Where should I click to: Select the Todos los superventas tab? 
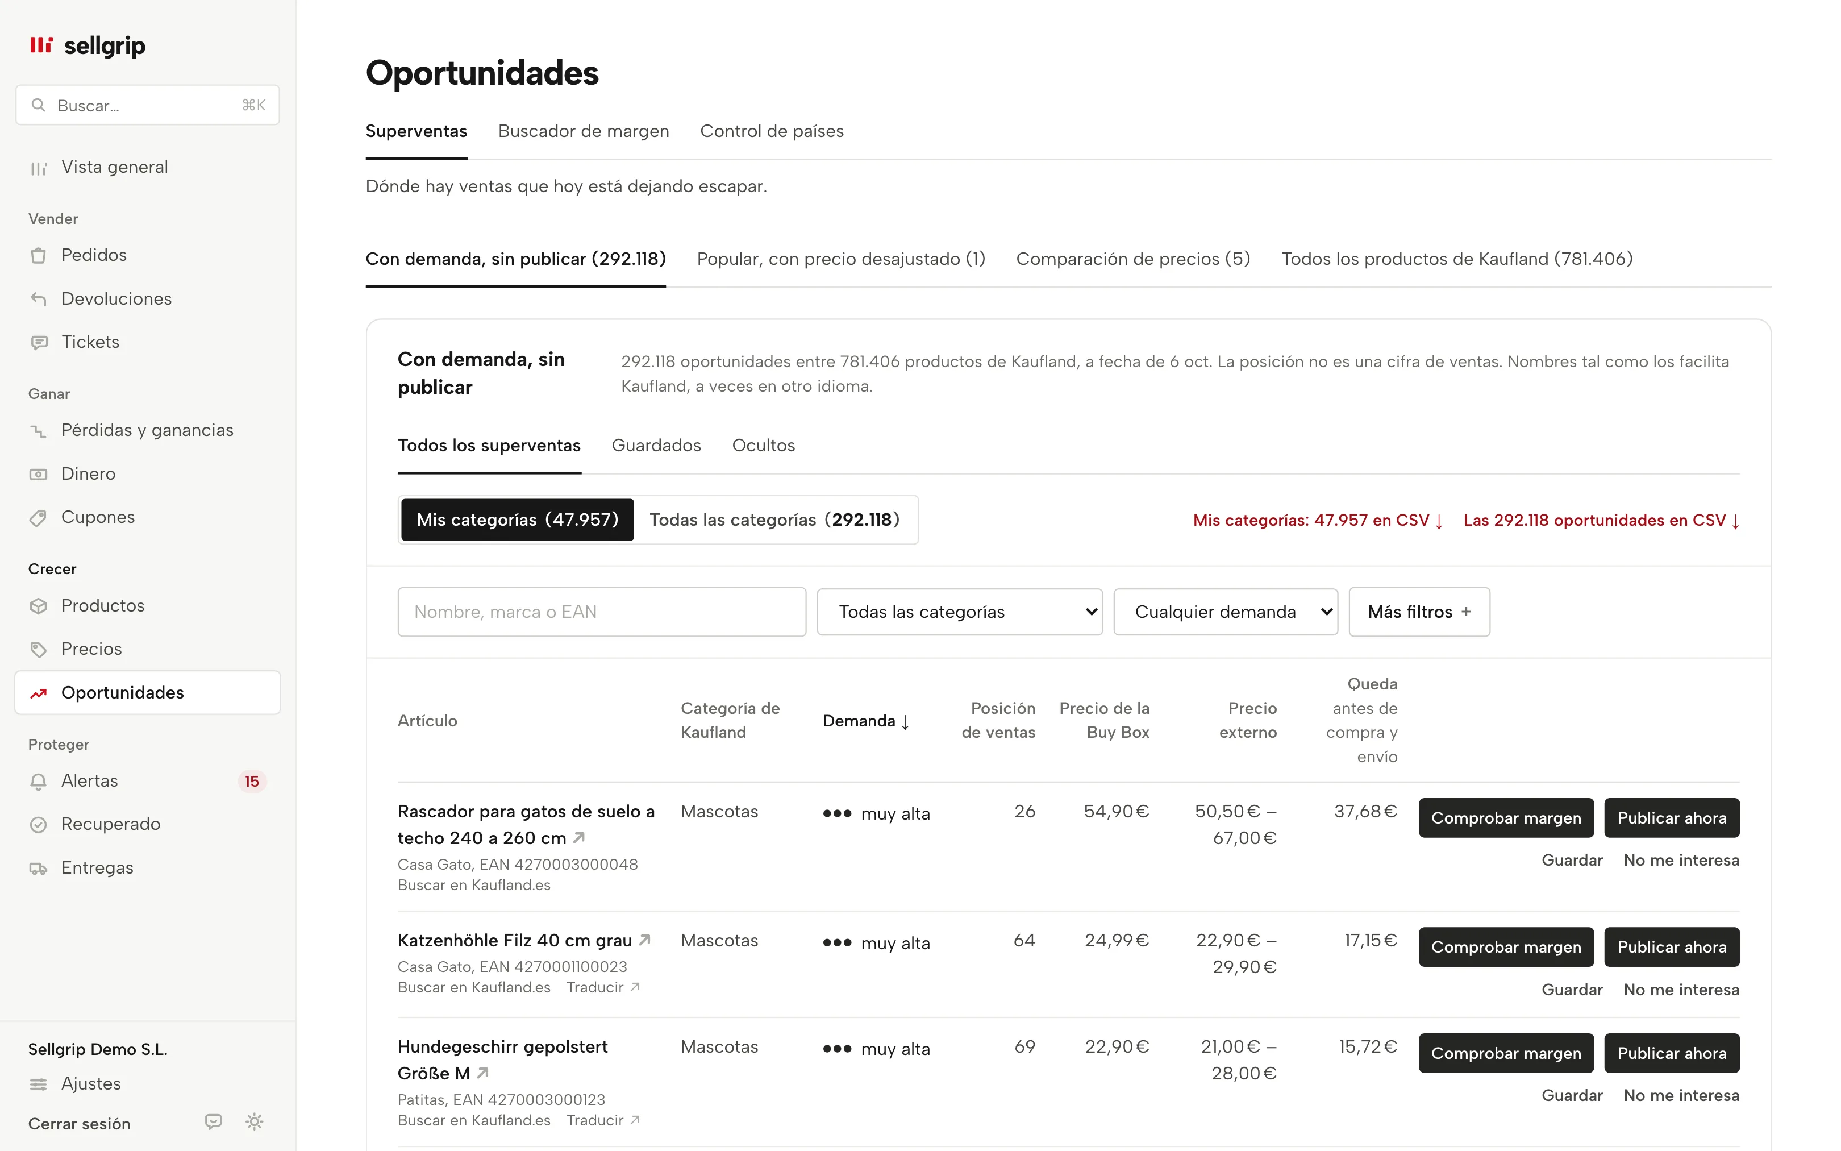[x=489, y=445]
